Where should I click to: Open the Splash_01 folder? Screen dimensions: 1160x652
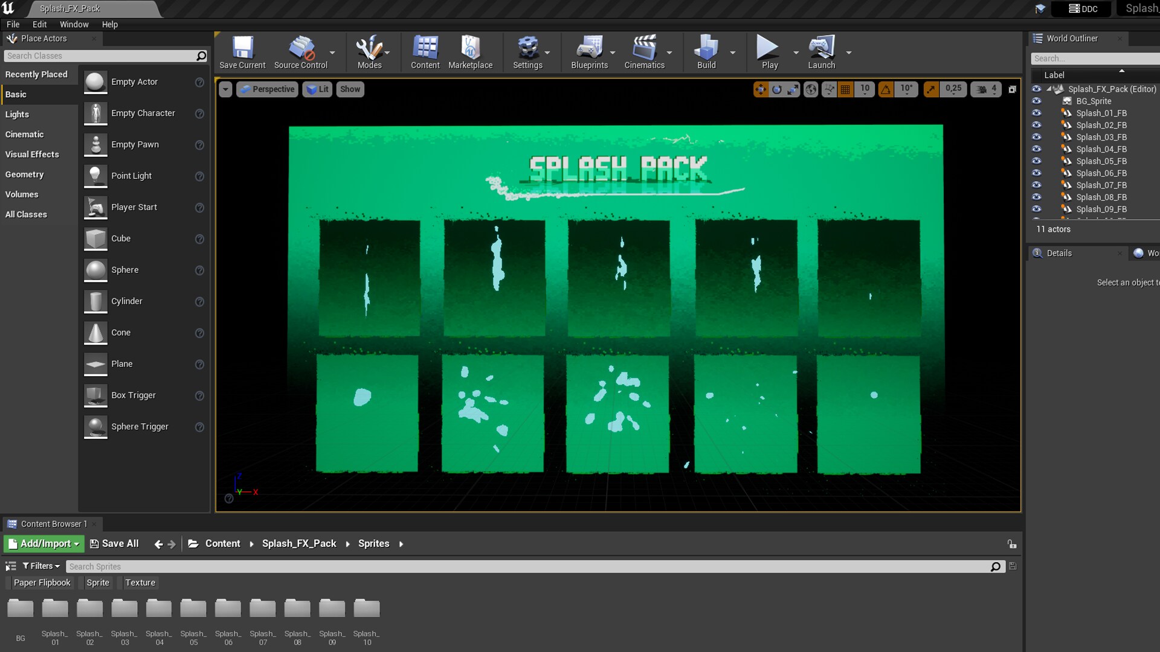coord(55,610)
